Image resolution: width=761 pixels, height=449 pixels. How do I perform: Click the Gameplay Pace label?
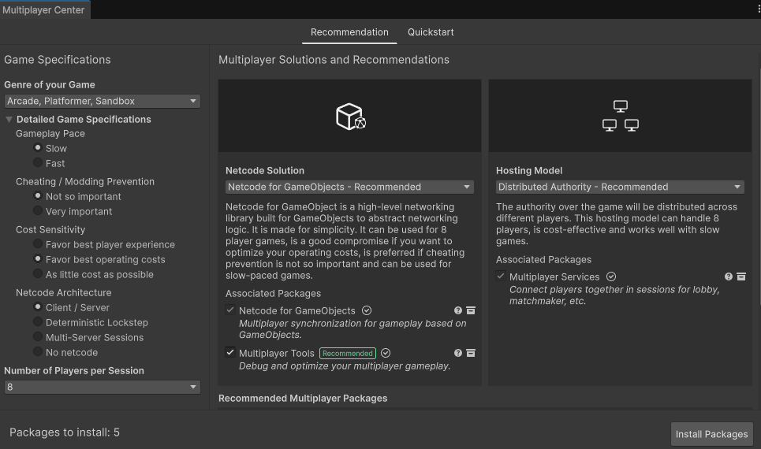tap(50, 133)
